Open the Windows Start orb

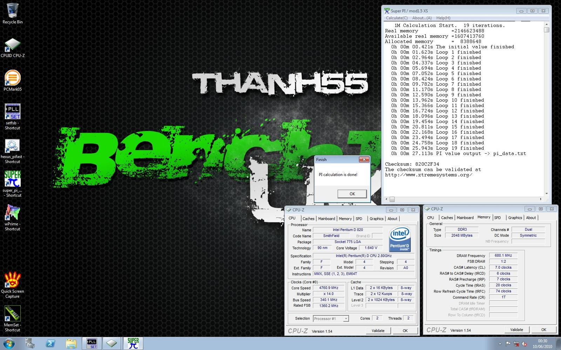click(x=8, y=344)
